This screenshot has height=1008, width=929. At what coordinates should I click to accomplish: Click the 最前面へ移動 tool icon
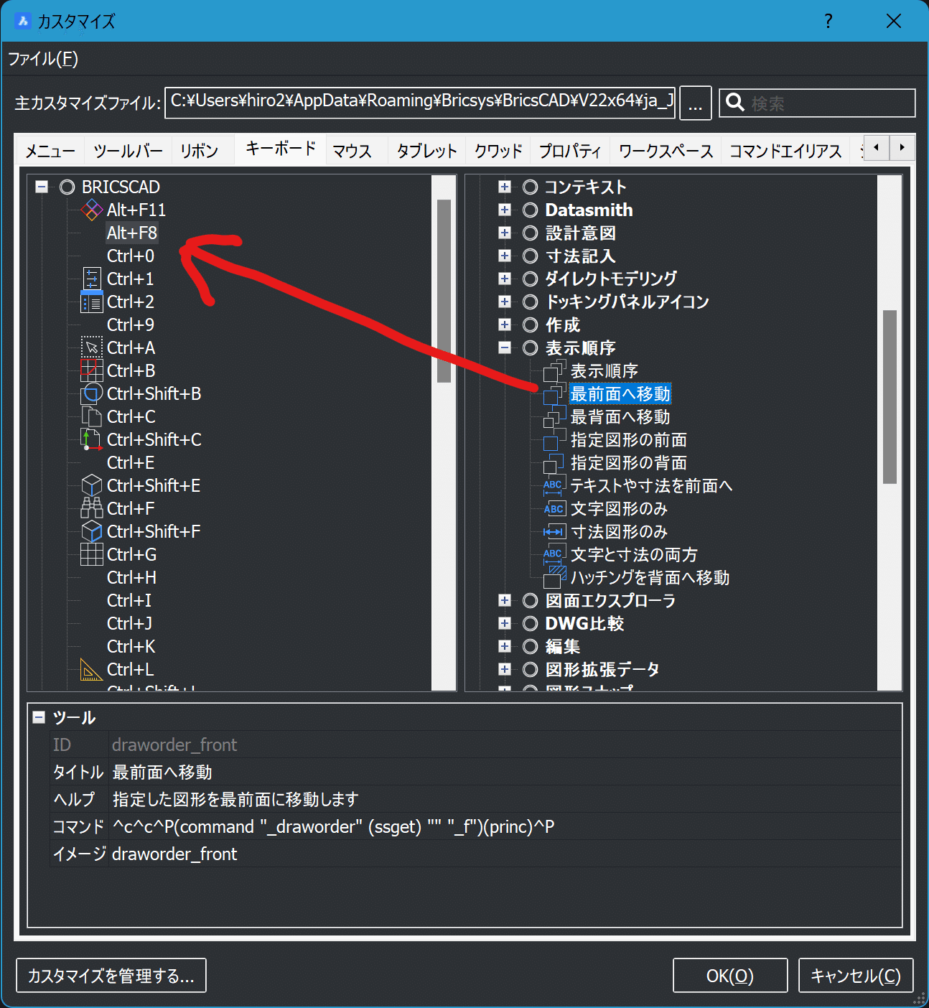(x=554, y=393)
